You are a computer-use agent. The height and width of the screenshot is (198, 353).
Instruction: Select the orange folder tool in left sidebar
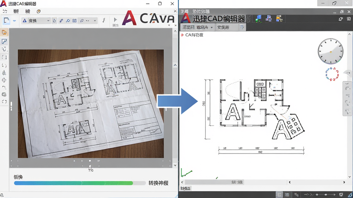point(4,32)
